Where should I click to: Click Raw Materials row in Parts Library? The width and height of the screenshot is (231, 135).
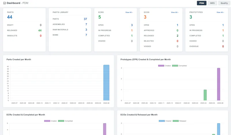[70, 30]
